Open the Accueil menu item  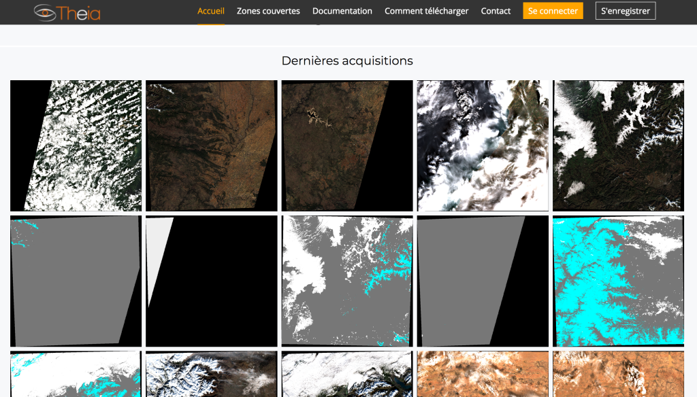211,11
